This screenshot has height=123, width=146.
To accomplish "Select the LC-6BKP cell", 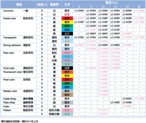I will pyautogui.click(x=127, y=34).
